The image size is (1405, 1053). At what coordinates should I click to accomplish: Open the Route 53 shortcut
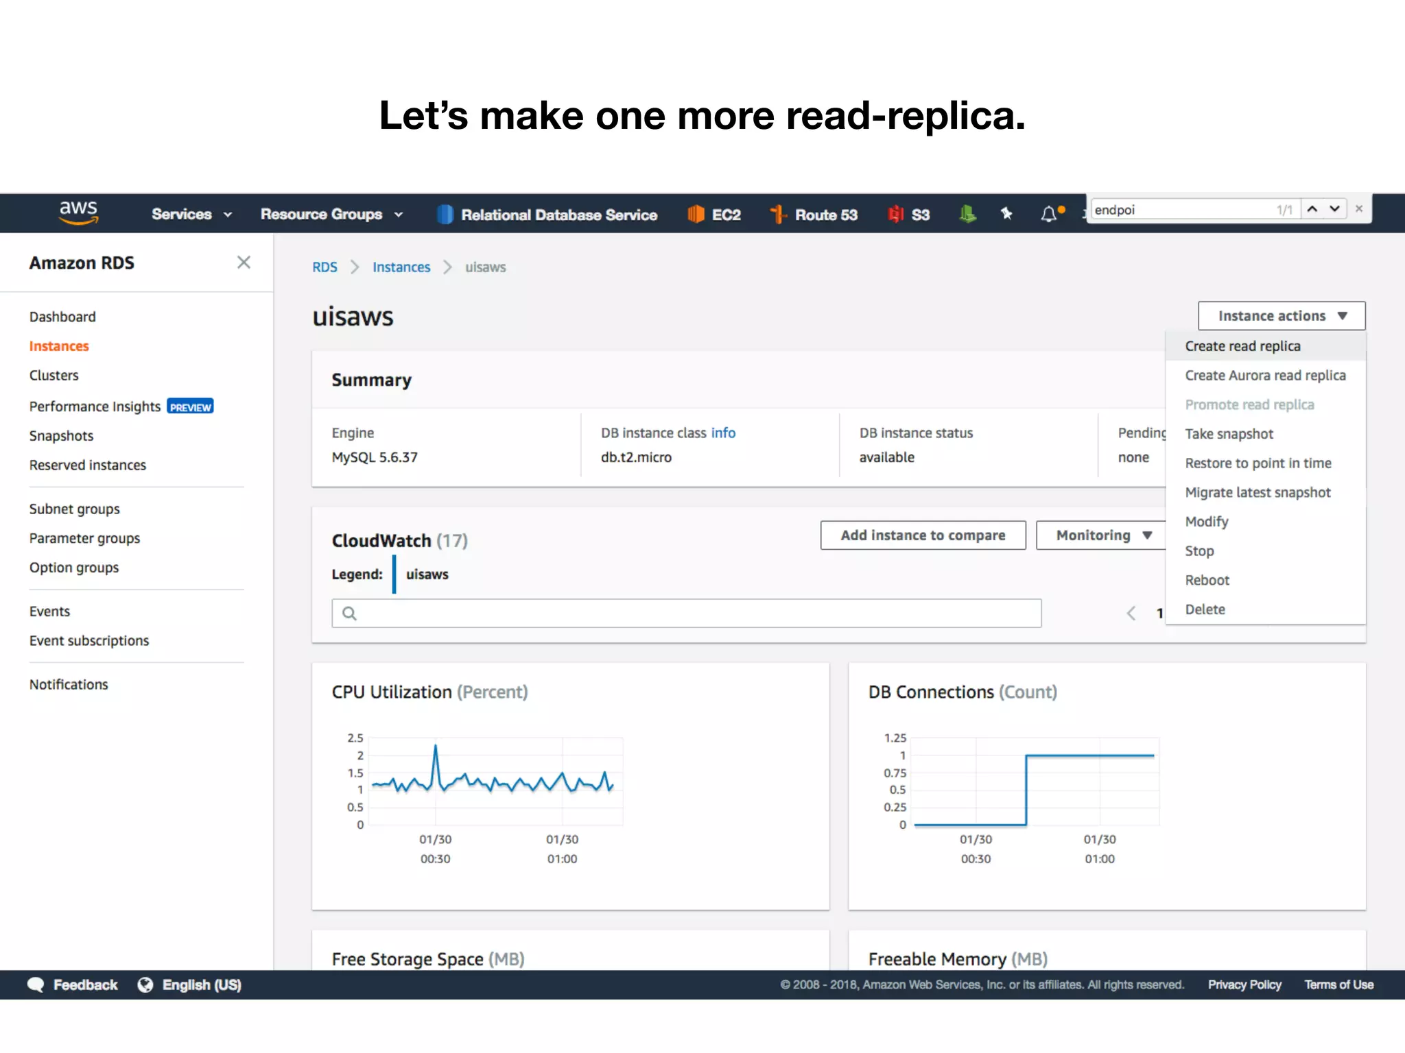coord(814,215)
